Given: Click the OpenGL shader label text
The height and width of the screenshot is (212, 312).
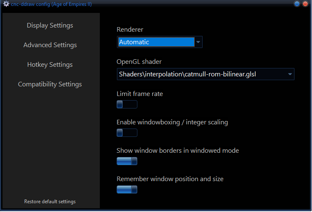Looking at the screenshot, I should tap(139, 62).
